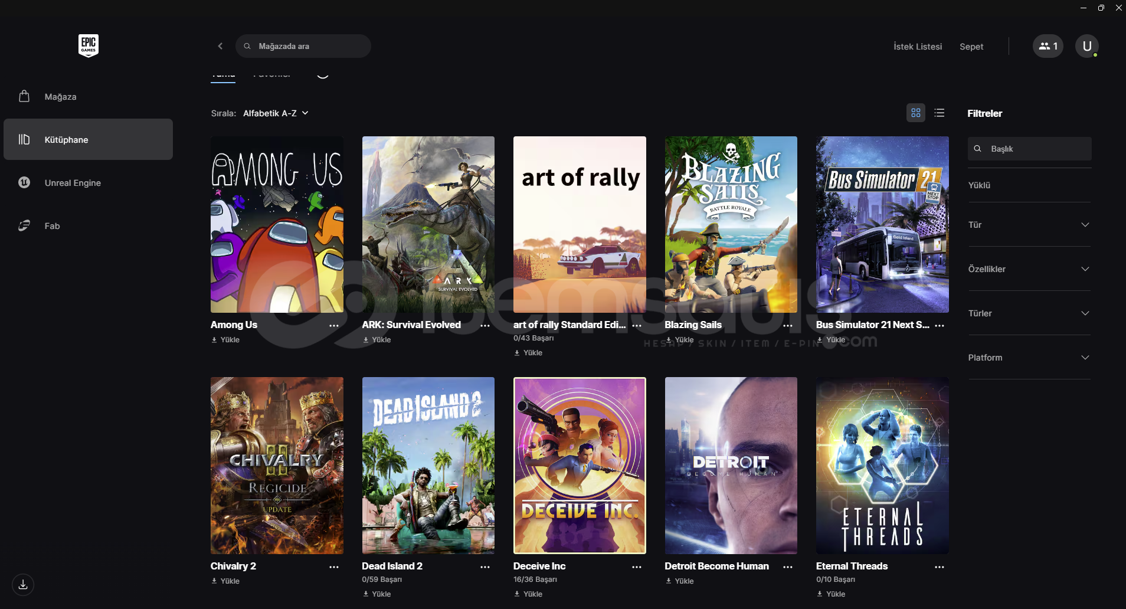The width and height of the screenshot is (1126, 609).
Task: Open İstek Listesi
Action: coord(918,47)
